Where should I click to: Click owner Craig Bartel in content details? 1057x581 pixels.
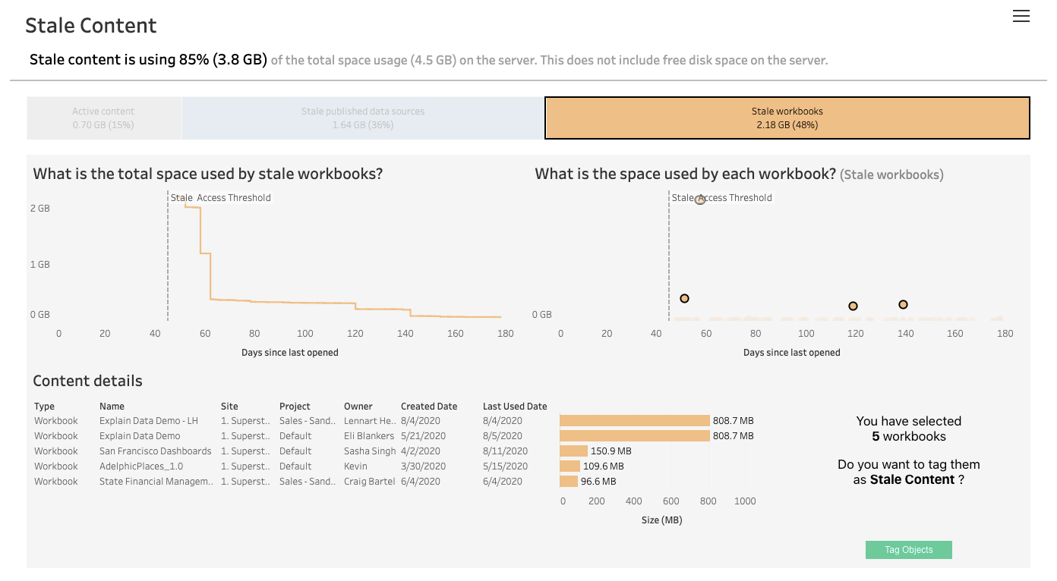(369, 482)
